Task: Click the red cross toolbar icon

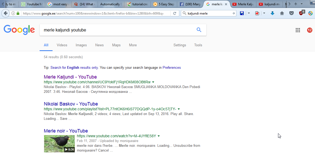Action: click(257, 13)
